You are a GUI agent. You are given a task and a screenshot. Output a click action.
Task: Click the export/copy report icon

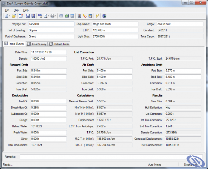(x=40, y=16)
